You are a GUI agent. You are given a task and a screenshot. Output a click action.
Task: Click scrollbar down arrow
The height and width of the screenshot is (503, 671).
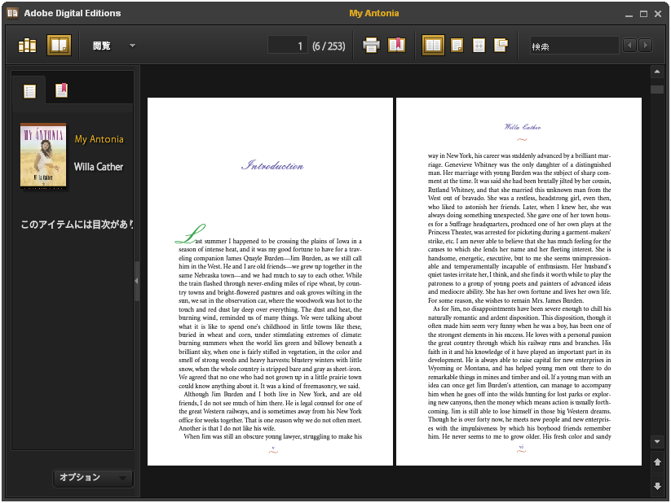tap(657, 441)
